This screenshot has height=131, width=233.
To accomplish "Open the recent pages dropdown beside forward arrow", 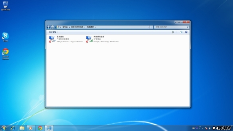I will 55,27.
